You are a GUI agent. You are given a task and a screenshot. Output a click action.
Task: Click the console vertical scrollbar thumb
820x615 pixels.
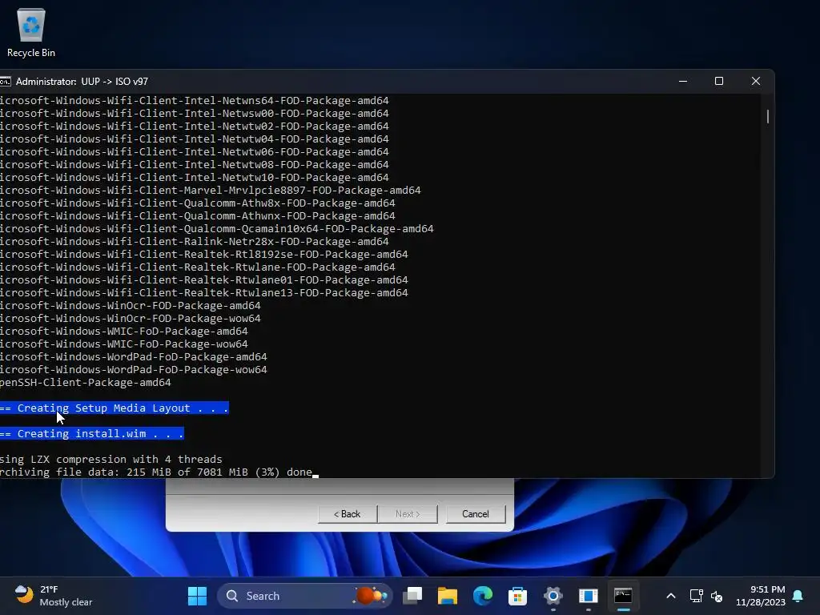pyautogui.click(x=768, y=116)
